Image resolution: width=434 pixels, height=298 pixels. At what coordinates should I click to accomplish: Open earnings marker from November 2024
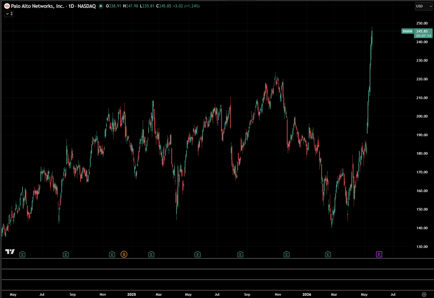112,254
